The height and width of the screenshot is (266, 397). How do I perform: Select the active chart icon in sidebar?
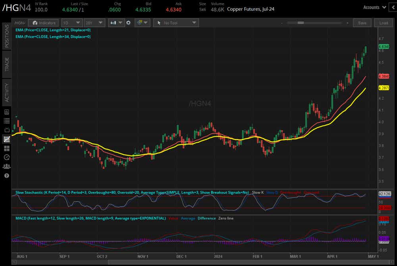[6, 139]
